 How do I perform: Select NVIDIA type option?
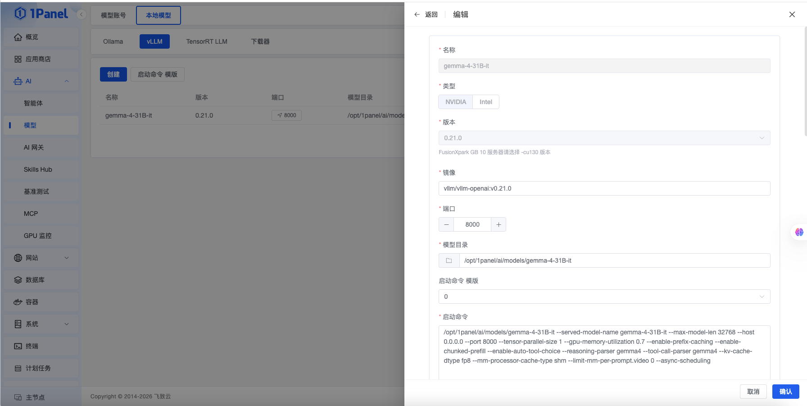point(456,102)
